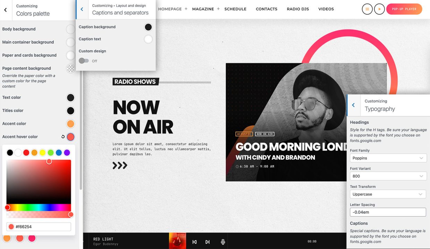430x249 pixels.
Task: Skip to previous track in player bar
Action: 195,242
